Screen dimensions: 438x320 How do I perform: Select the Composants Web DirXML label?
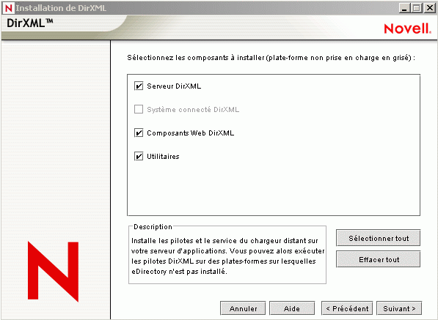tap(191, 133)
